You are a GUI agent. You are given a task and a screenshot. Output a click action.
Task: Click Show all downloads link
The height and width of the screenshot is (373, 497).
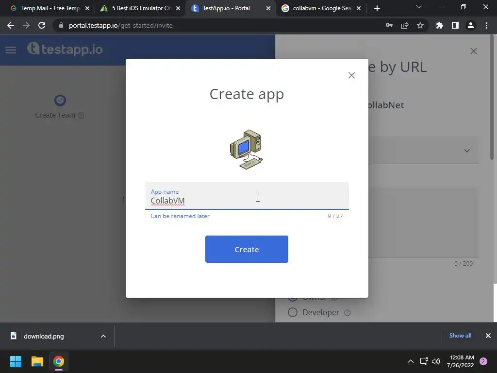[x=460, y=336]
